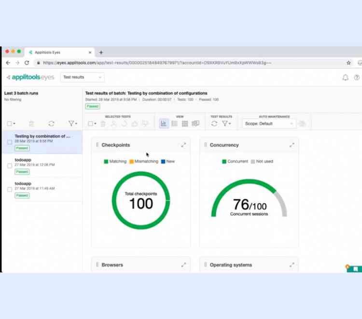Click the browser back arrow

pos(8,63)
